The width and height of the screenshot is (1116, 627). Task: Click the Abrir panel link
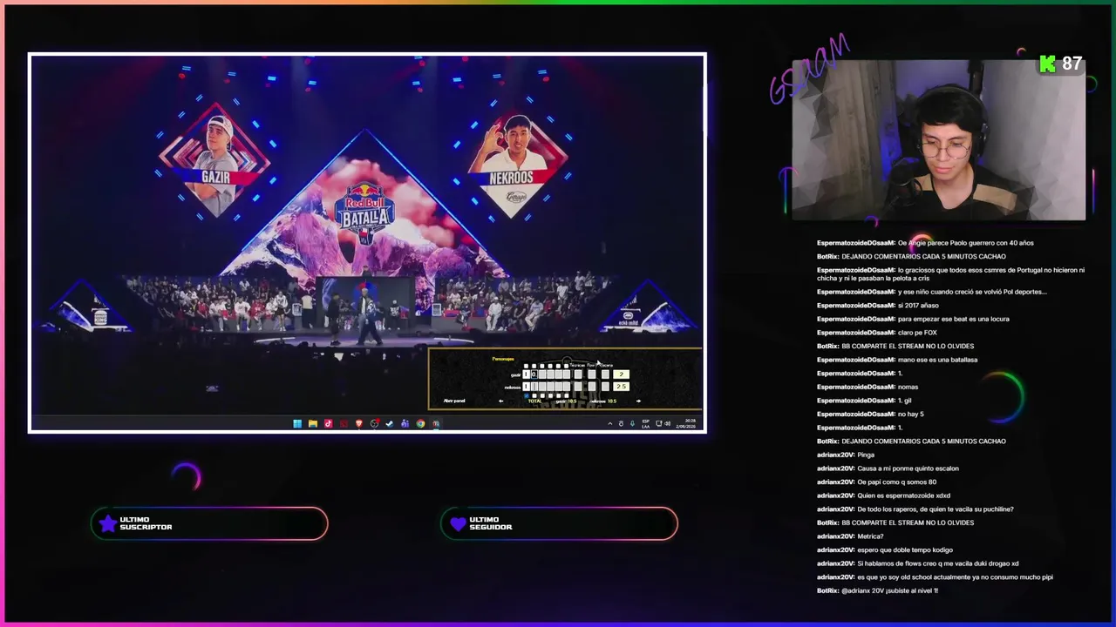pyautogui.click(x=454, y=401)
